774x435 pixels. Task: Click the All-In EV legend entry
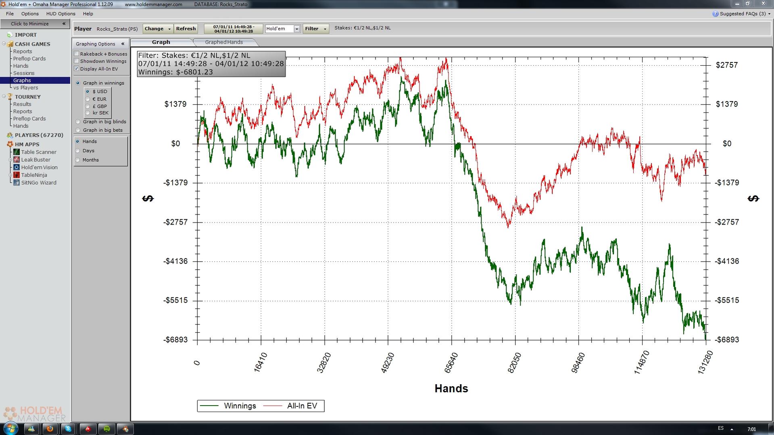[290, 406]
